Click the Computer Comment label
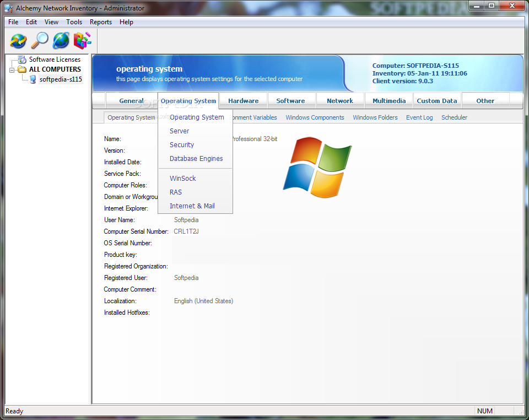 pos(130,289)
